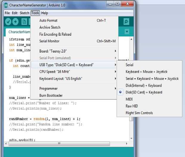Image resolution: width=185 pixels, height=157 pixels.
Task: Click the vertical scrollbar down arrow
Action: point(131,138)
